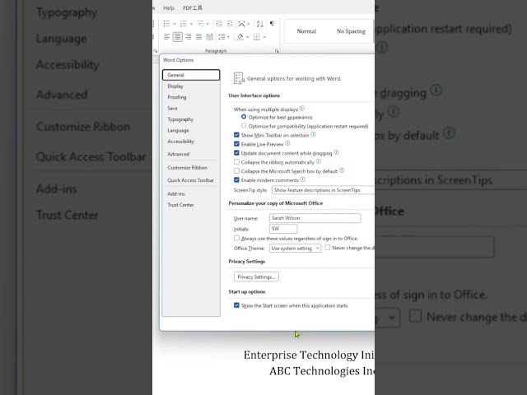Click the Privacy Settings... button
The height and width of the screenshot is (395, 527).
(x=256, y=276)
